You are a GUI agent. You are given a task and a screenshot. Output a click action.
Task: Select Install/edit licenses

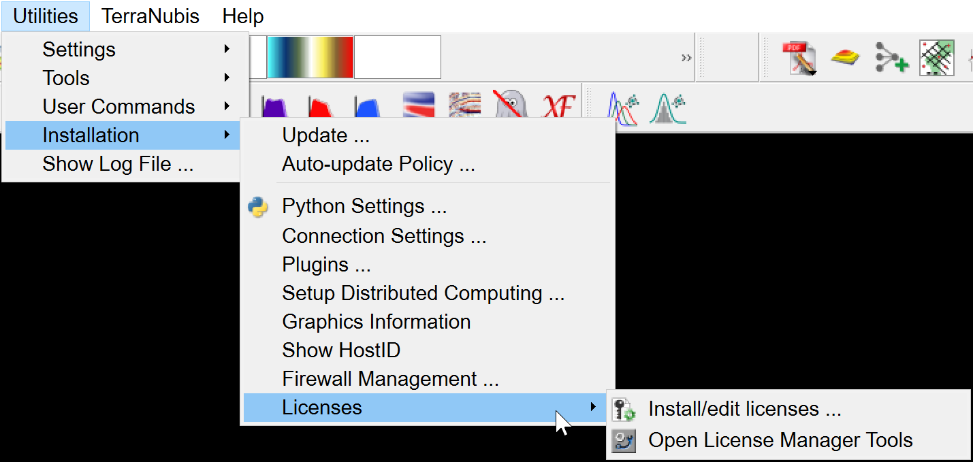pyautogui.click(x=744, y=409)
